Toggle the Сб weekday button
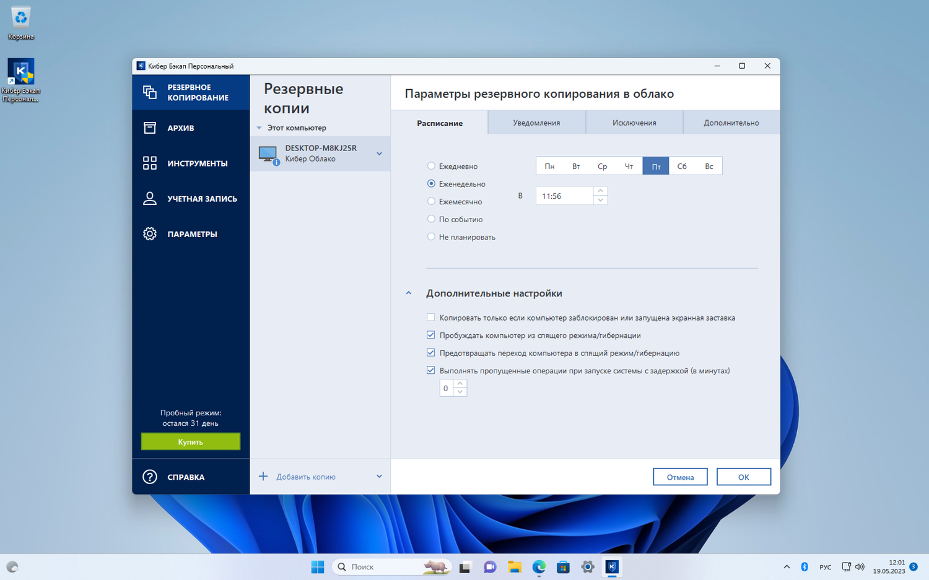Image resolution: width=929 pixels, height=580 pixels. (x=682, y=166)
